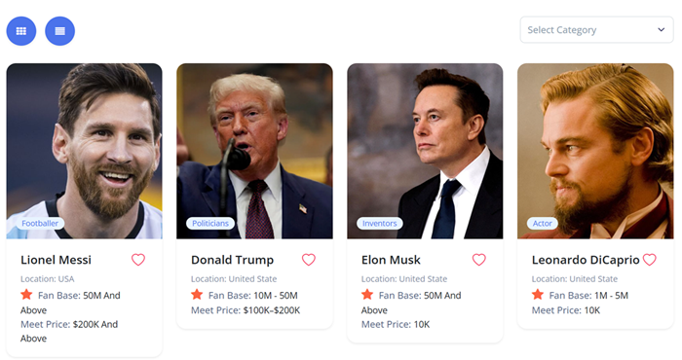682x360 pixels.
Task: Select the Actor category badge
Action: 543,223
